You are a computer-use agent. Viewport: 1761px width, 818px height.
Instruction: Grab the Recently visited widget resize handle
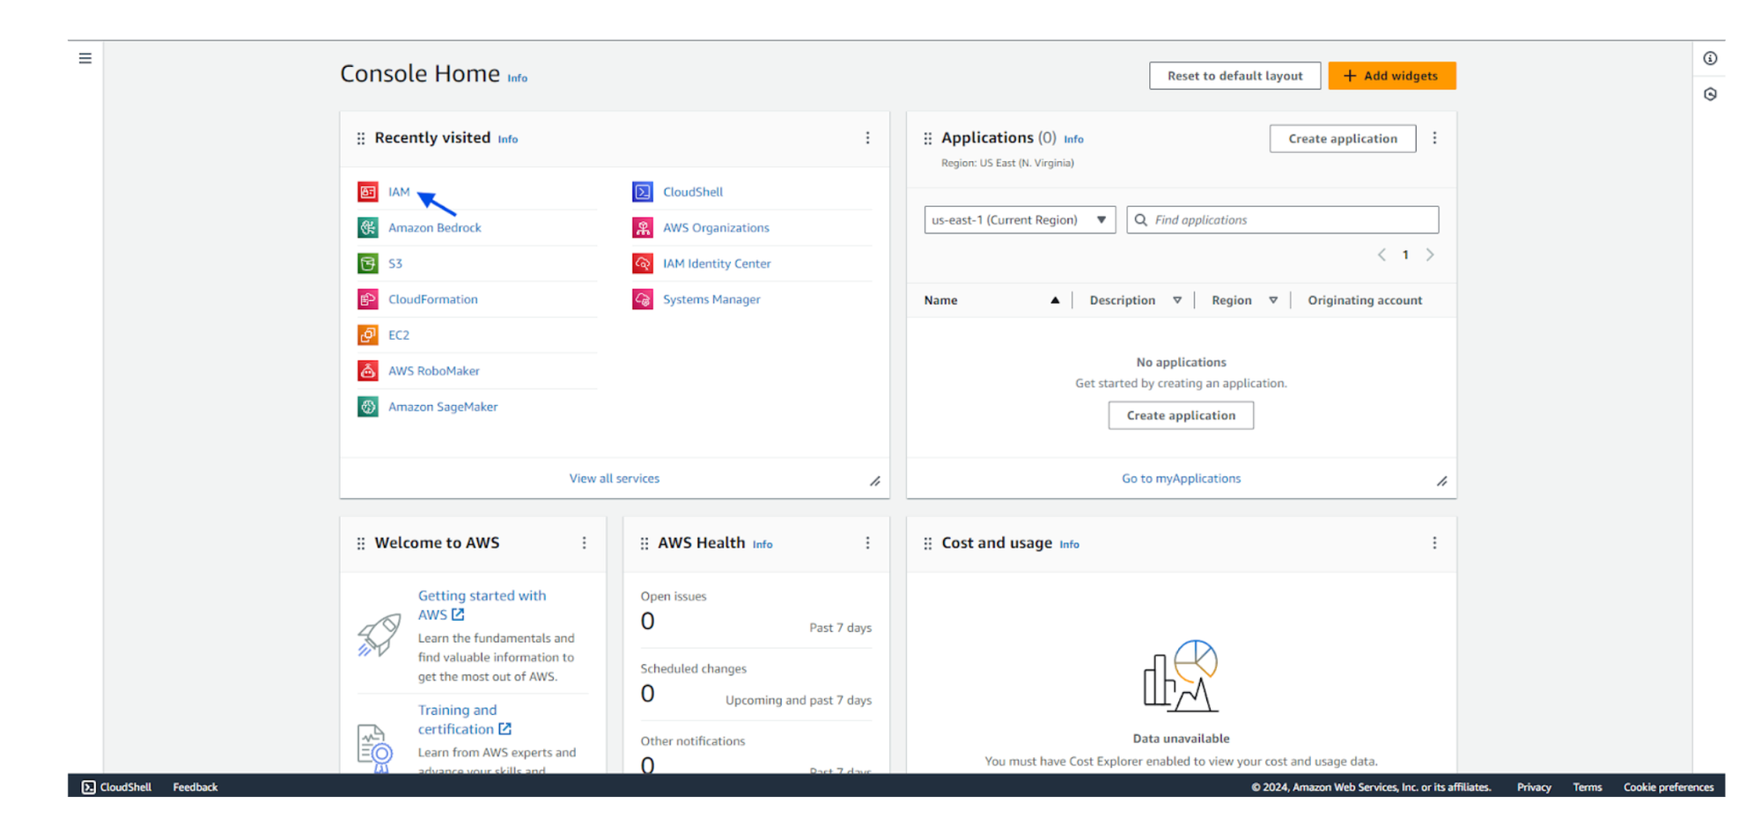tap(874, 482)
